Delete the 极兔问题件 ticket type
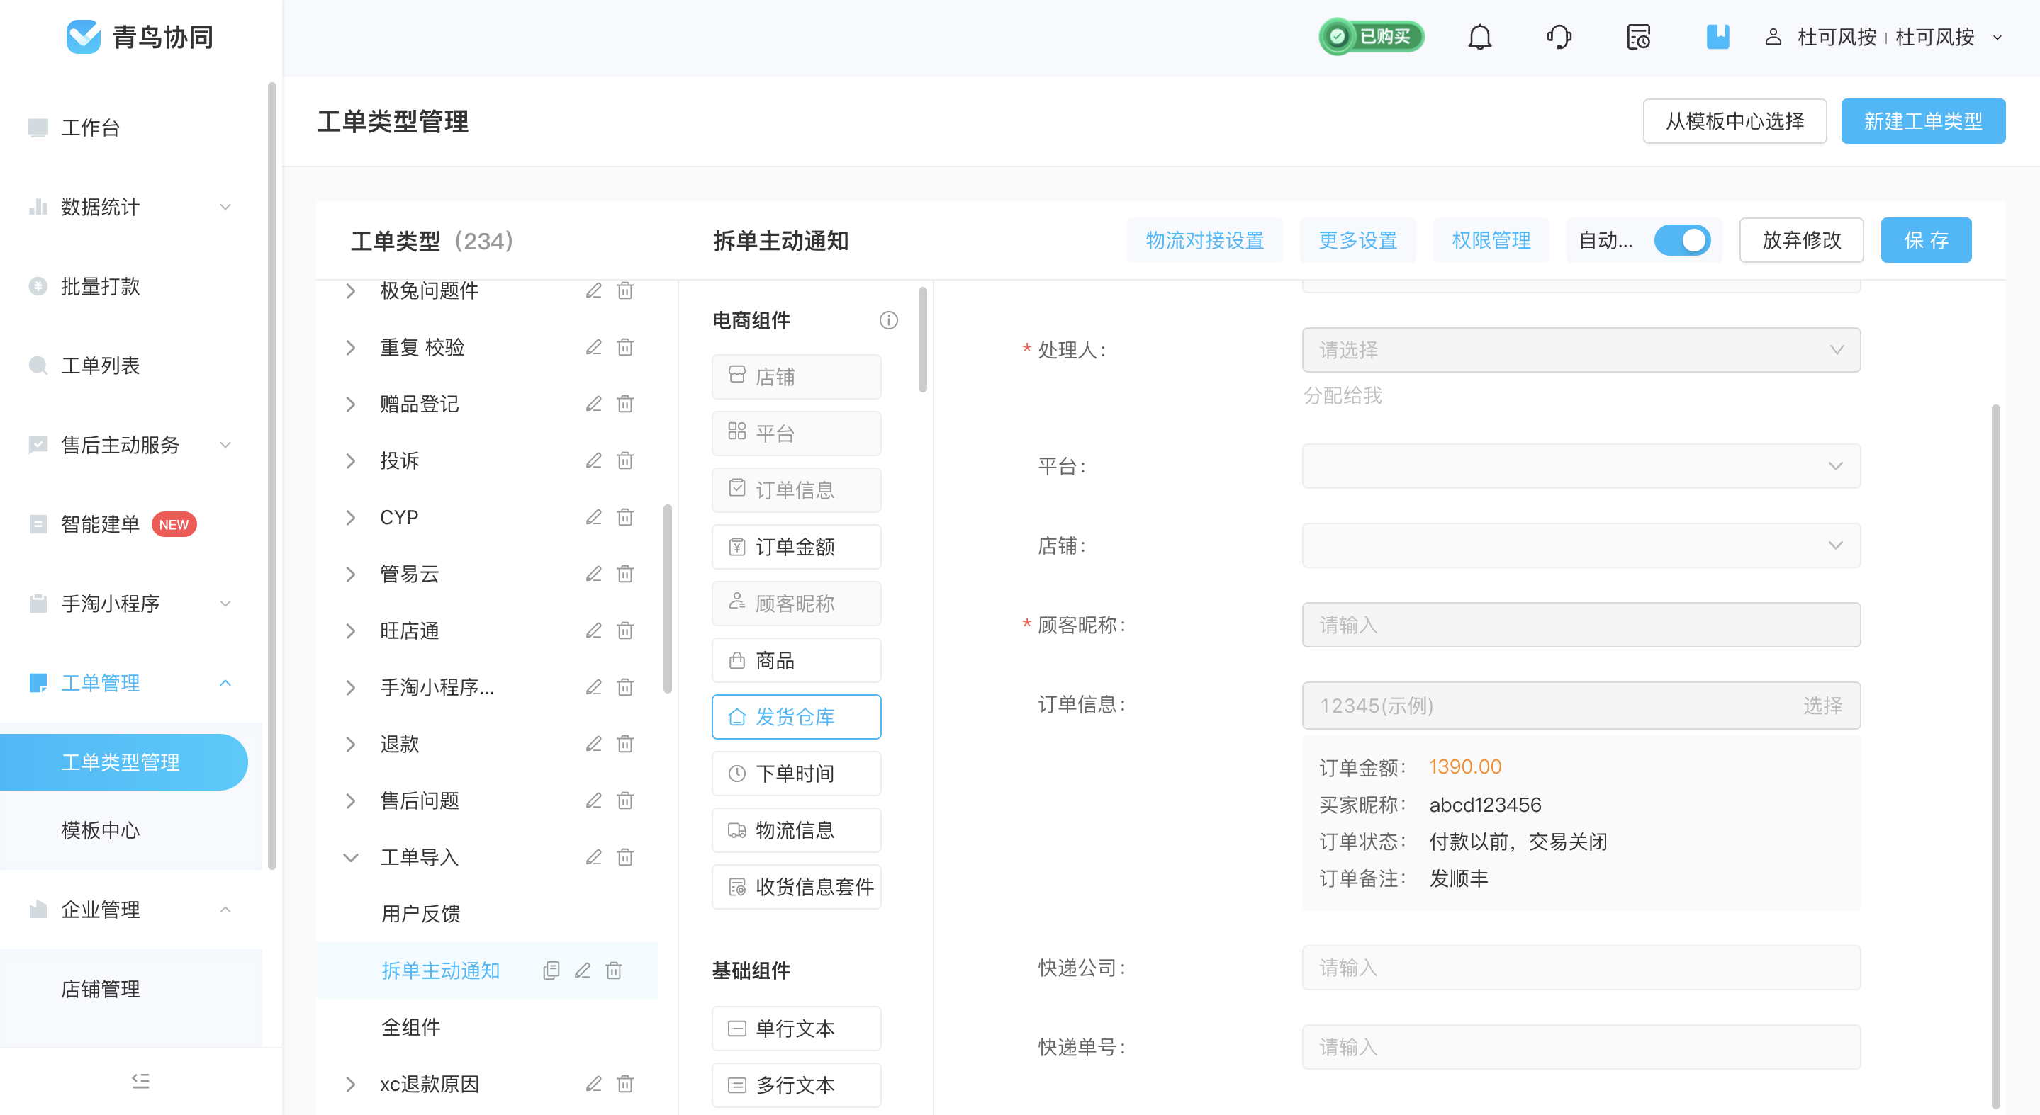The height and width of the screenshot is (1115, 2040). pos(624,290)
